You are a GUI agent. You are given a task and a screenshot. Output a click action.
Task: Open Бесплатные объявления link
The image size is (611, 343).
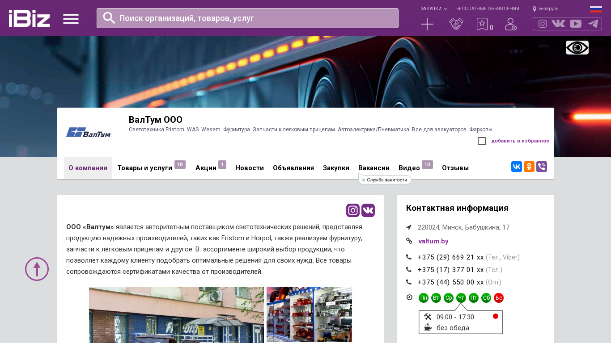coord(488,8)
